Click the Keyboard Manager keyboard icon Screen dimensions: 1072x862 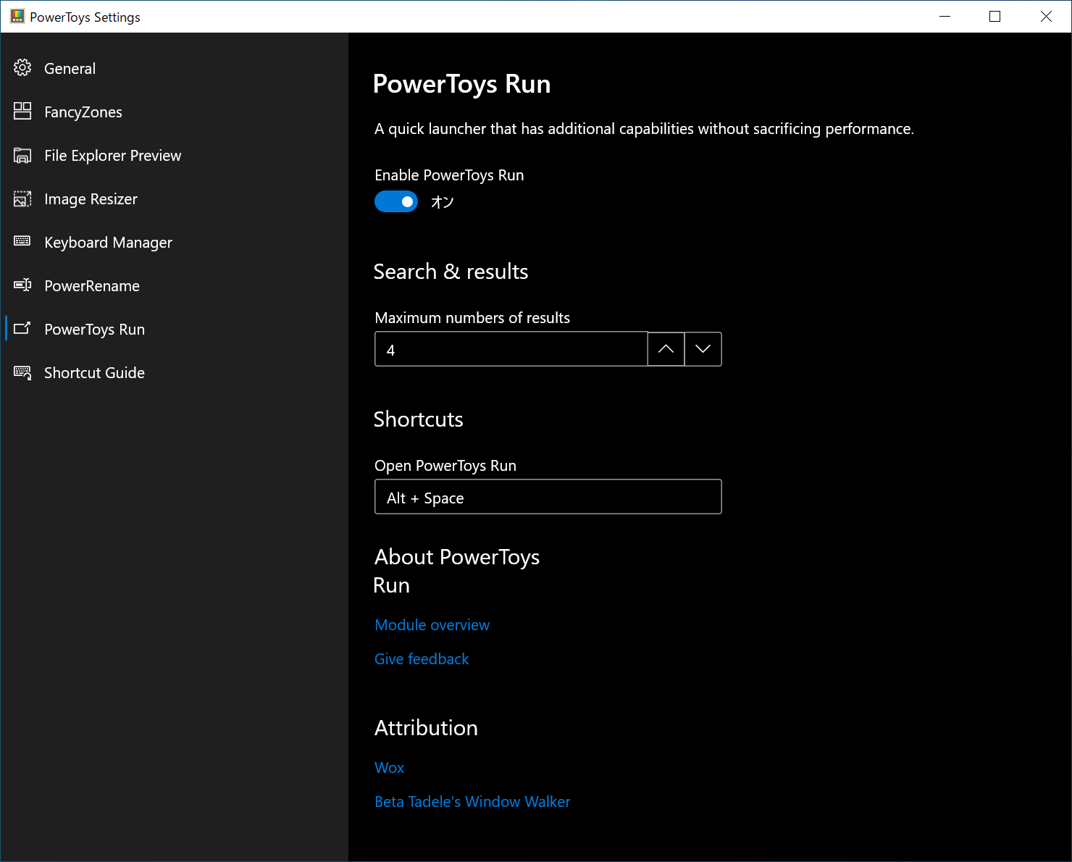22,240
